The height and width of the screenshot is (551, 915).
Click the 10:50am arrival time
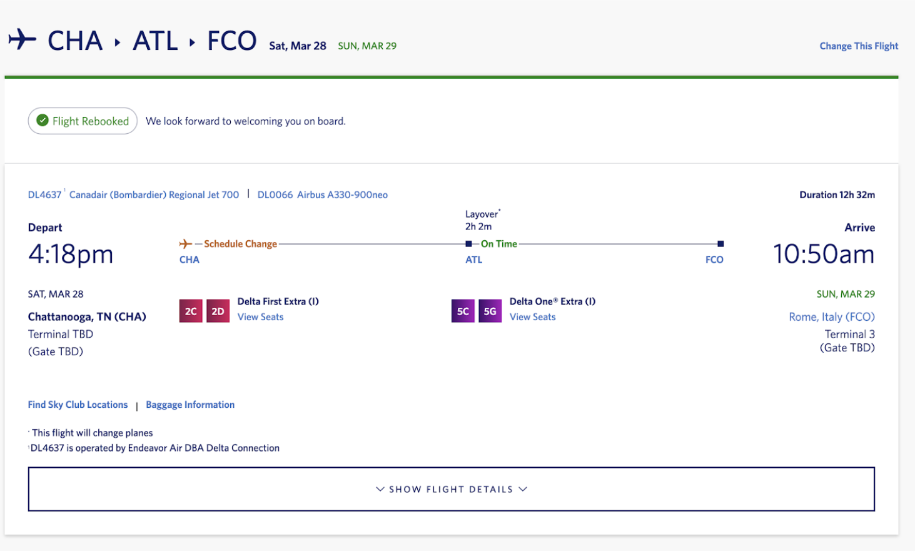[824, 254]
